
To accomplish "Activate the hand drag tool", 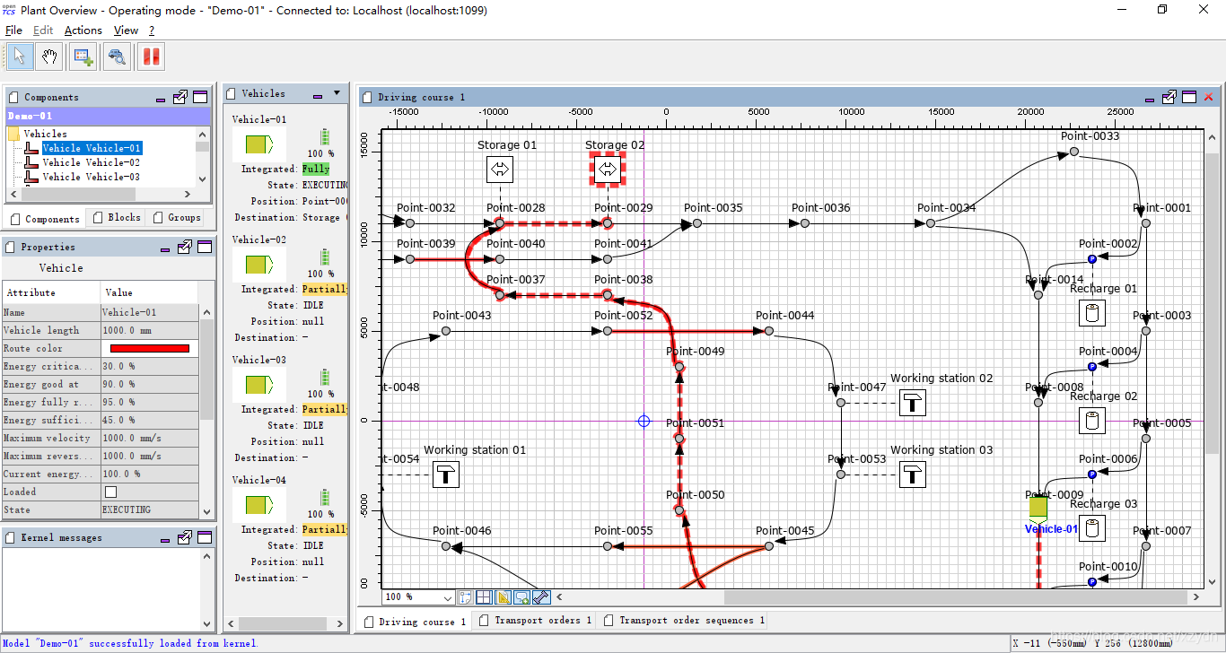I will tap(50, 57).
